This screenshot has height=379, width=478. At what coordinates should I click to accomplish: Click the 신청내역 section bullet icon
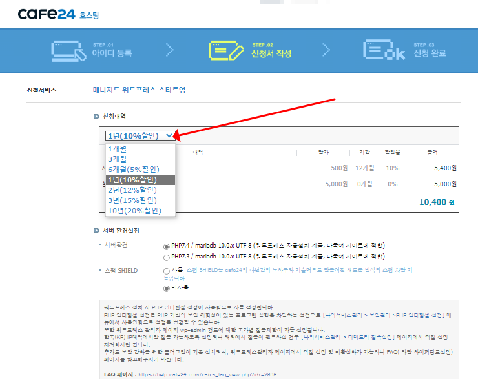(x=96, y=116)
